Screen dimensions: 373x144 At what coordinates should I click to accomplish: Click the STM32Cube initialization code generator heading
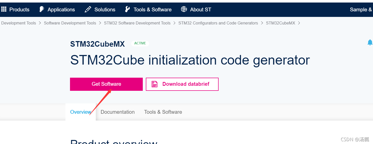[190, 60]
